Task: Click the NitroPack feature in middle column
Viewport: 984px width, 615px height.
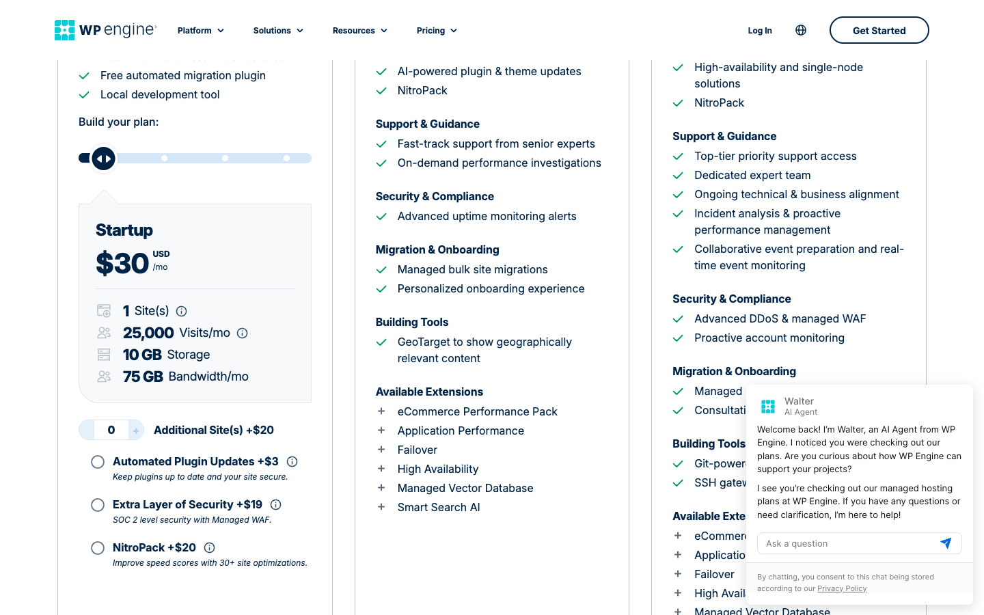Action: point(422,90)
